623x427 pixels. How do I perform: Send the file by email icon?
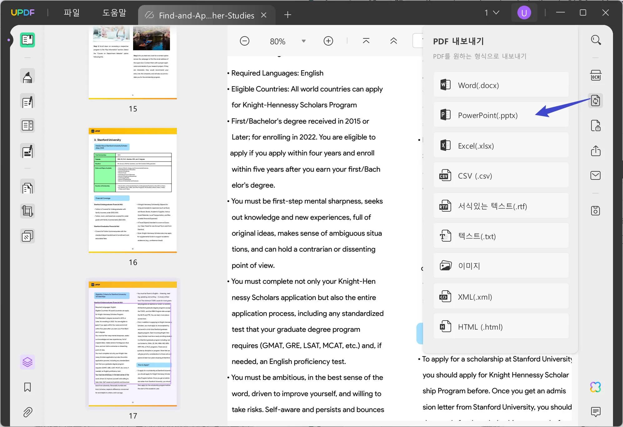pos(596,175)
